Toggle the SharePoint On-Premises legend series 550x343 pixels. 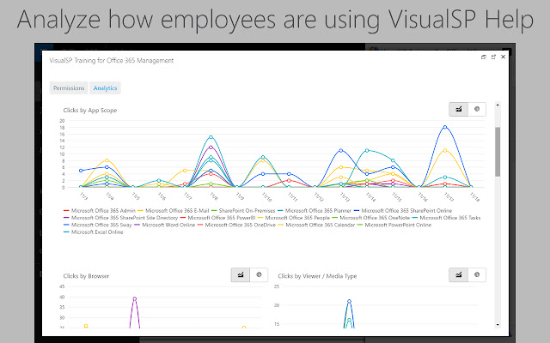[243, 211]
